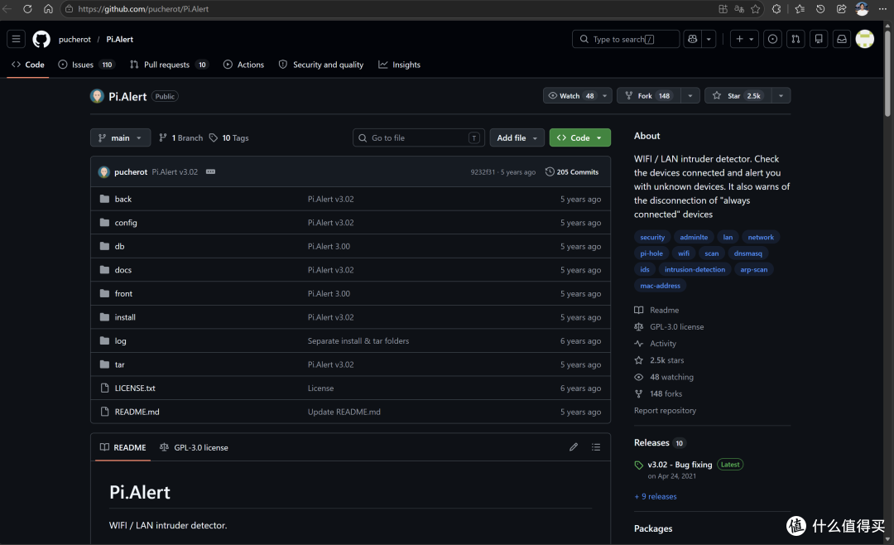Click the intrusion-detection topic tag
The width and height of the screenshot is (894, 545).
click(695, 269)
